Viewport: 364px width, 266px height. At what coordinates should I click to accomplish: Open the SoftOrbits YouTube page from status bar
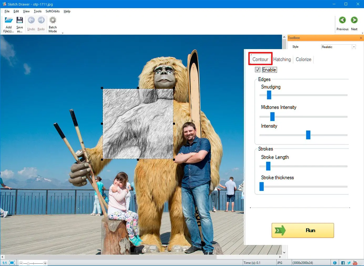pyautogui.click(x=355, y=262)
